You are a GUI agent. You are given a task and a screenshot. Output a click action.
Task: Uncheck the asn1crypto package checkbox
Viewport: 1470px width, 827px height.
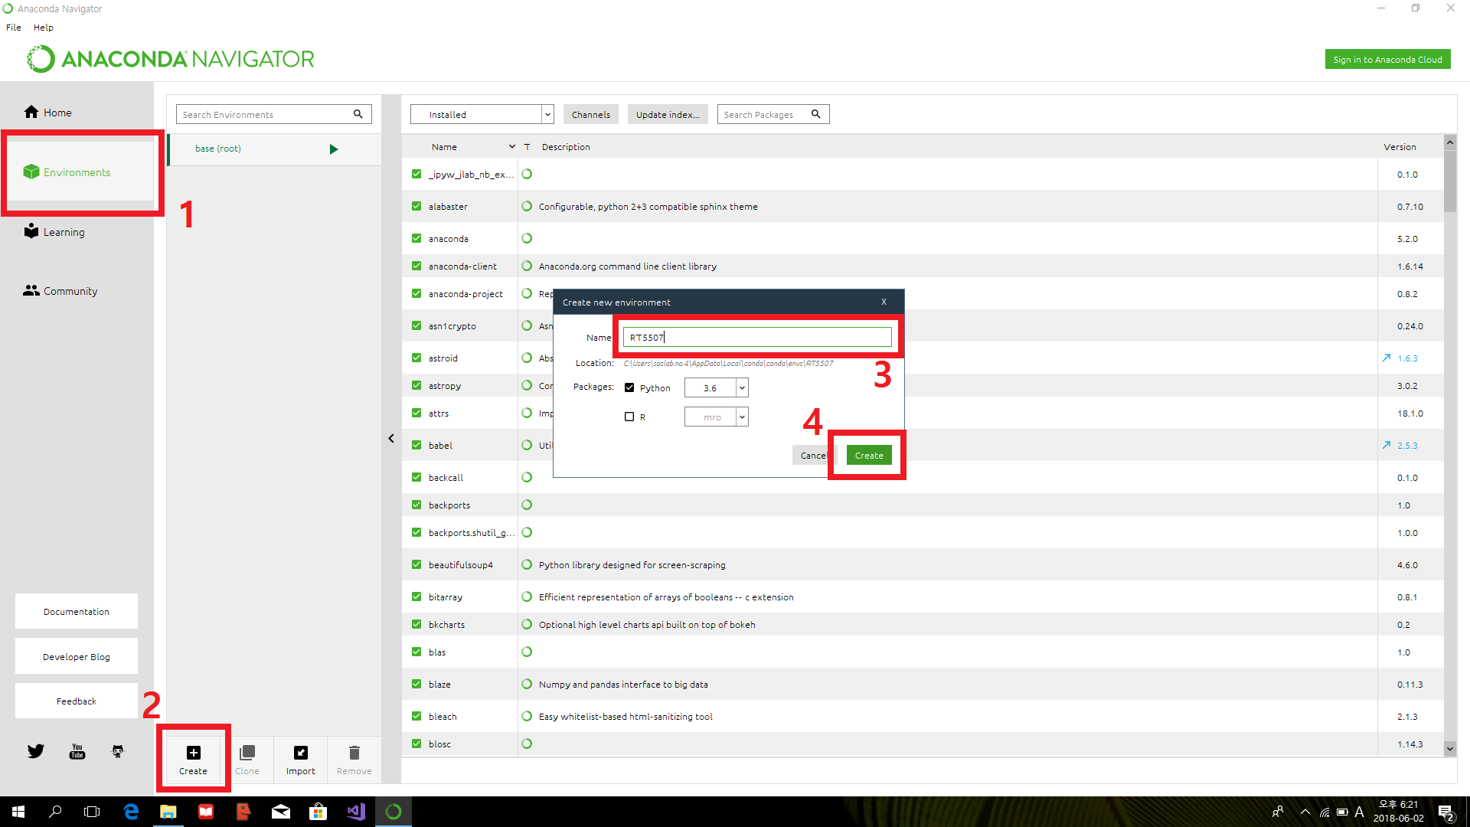(x=416, y=325)
